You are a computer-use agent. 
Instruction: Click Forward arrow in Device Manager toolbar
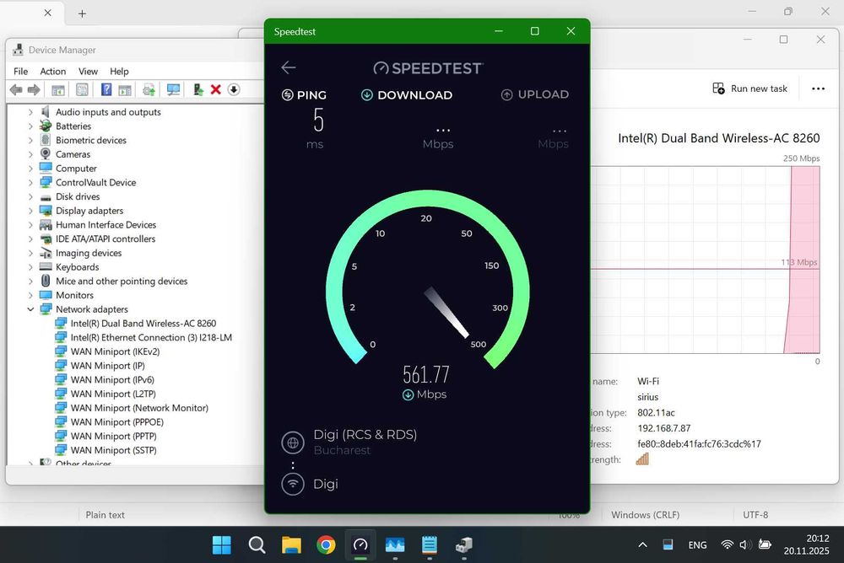[34, 90]
